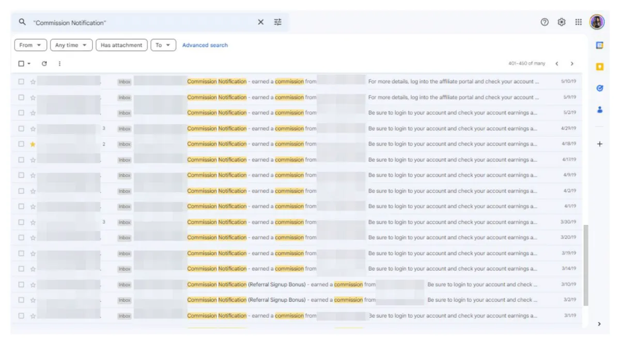Select the 5/9/19 email checkbox
This screenshot has width=620, height=348.
point(21,97)
